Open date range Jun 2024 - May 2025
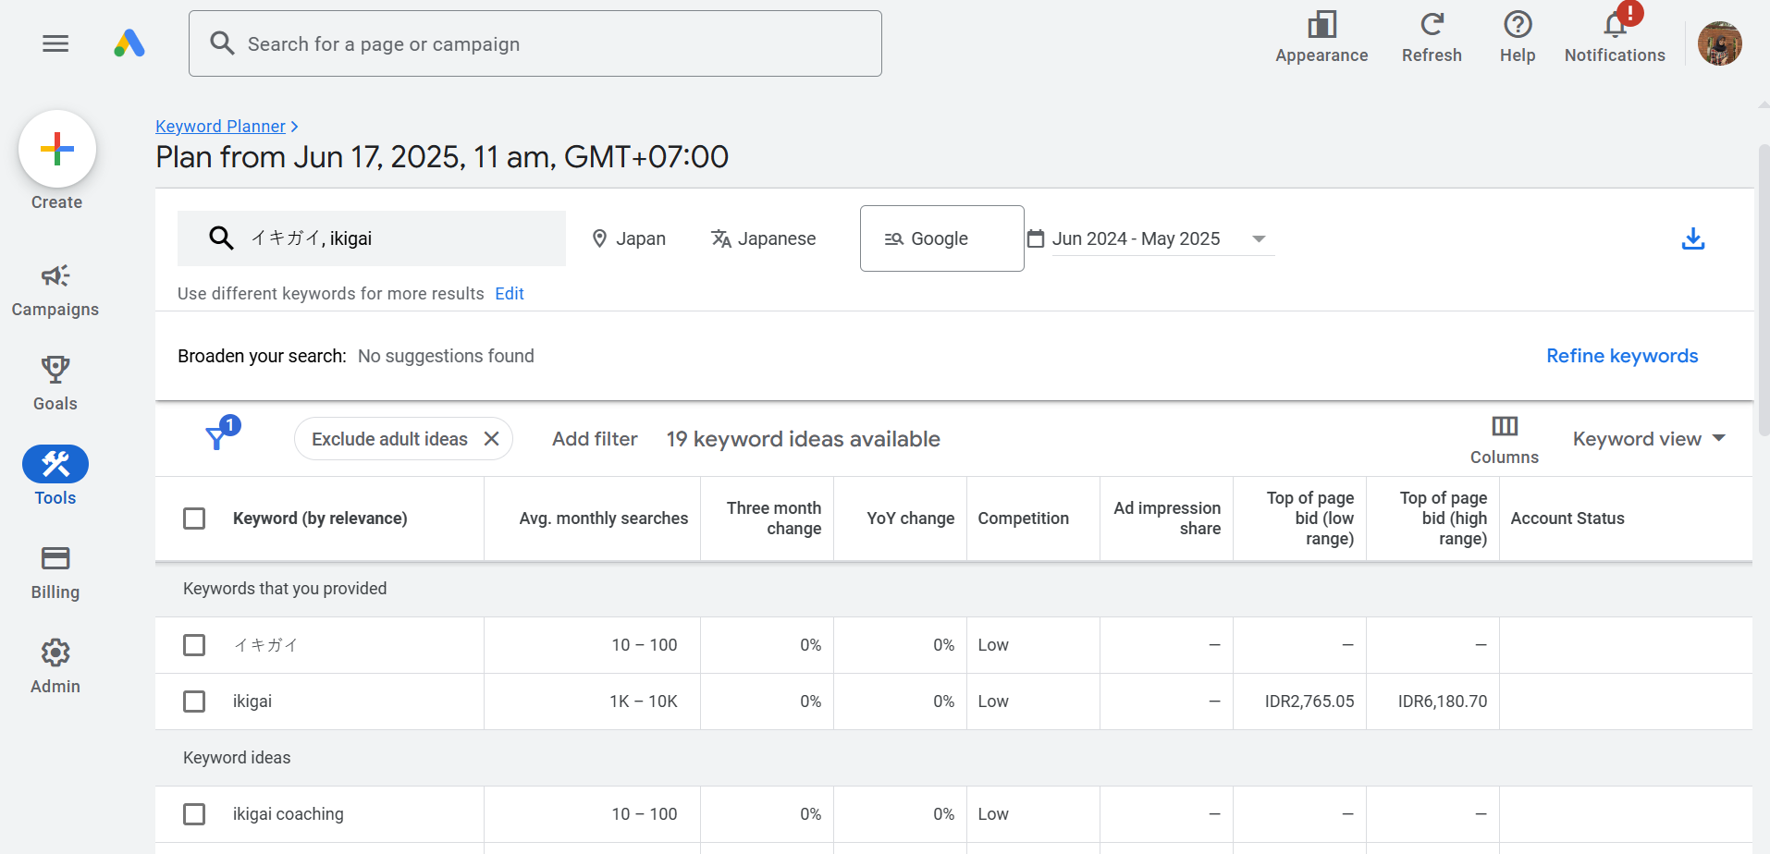1770x854 pixels. [1149, 238]
